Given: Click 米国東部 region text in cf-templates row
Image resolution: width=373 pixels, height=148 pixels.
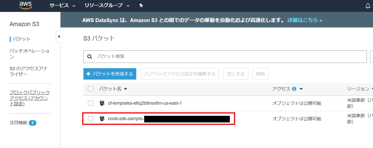Looking at the screenshot, I should click(360, 103).
